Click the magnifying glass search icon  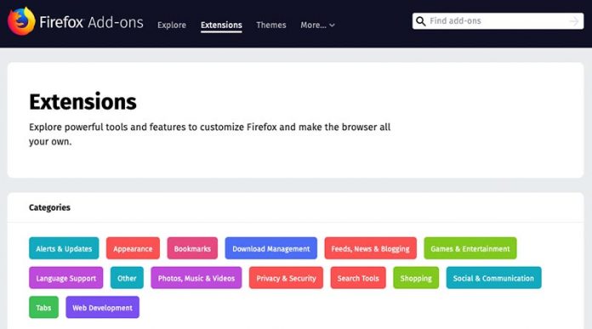click(420, 21)
